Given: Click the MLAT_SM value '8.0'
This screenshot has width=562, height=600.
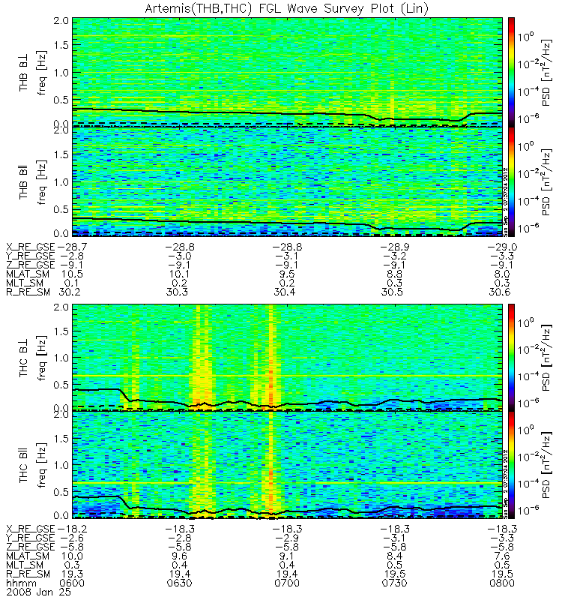Looking at the screenshot, I should pos(501,274).
